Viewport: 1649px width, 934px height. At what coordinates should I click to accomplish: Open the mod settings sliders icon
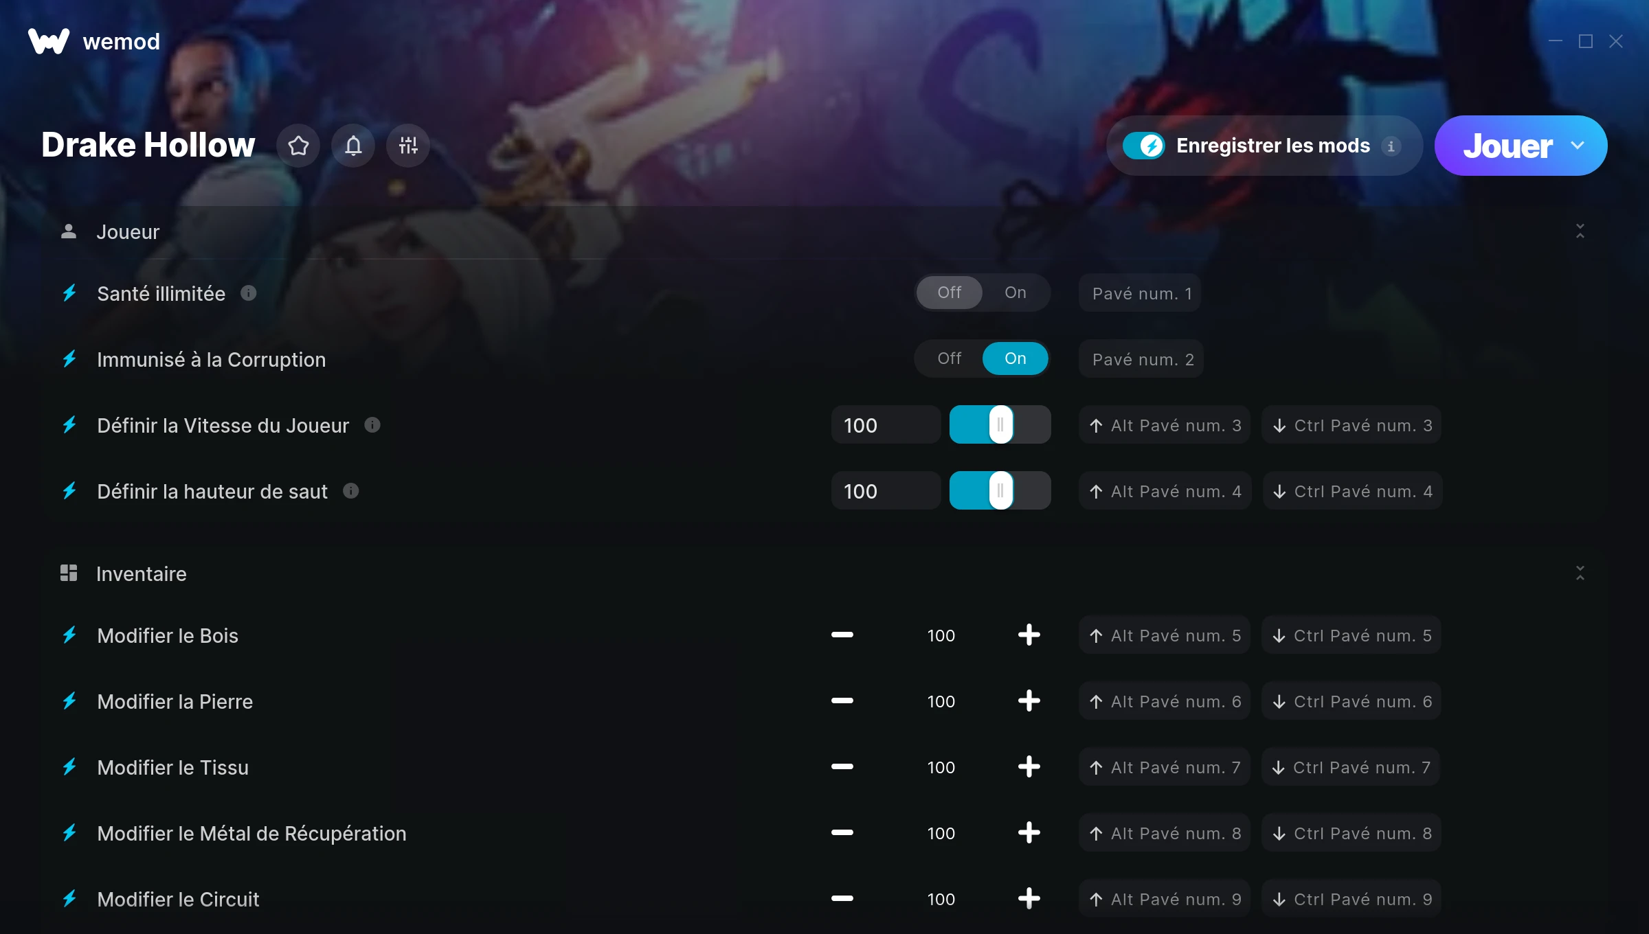click(x=408, y=146)
